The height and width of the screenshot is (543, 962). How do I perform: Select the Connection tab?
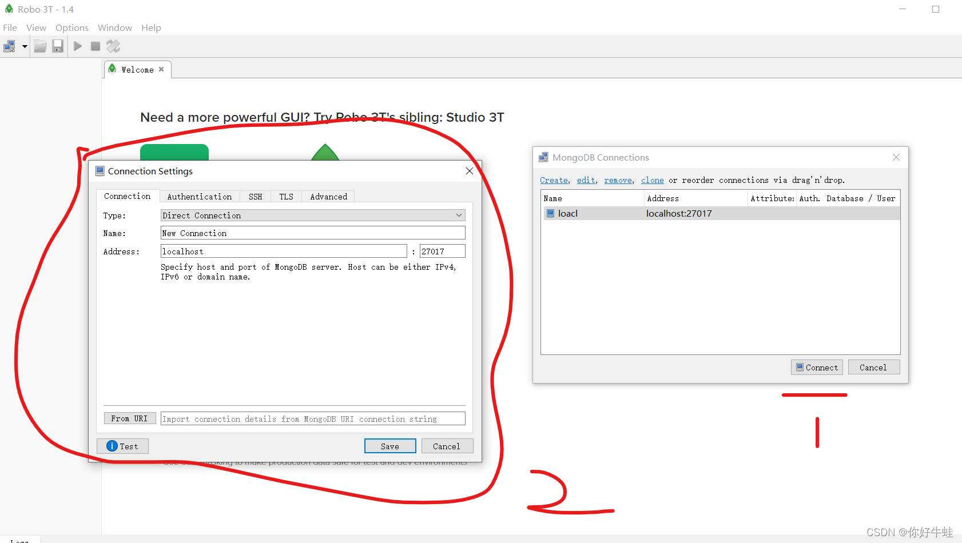128,196
